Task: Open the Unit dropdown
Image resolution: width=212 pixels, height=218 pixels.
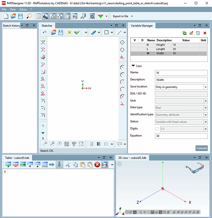Action: [205, 101]
